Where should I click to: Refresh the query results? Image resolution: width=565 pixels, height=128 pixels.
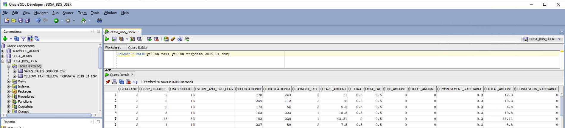(x=122, y=82)
